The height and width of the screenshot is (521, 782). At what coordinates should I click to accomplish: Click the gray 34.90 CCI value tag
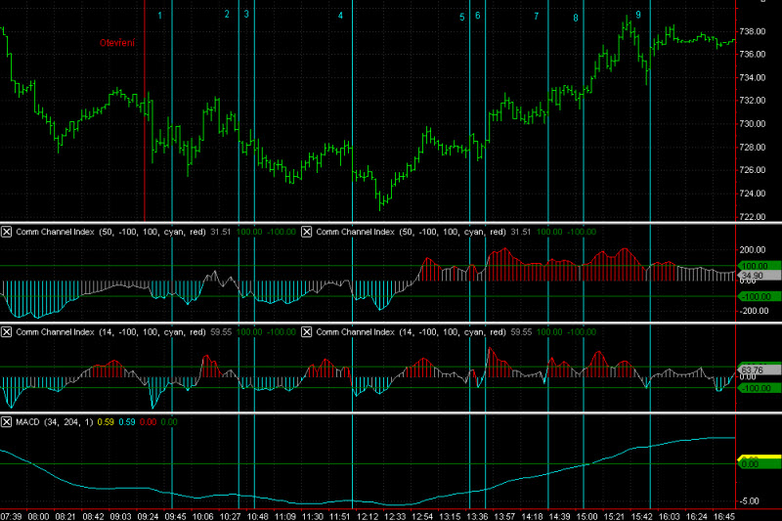(x=760, y=276)
